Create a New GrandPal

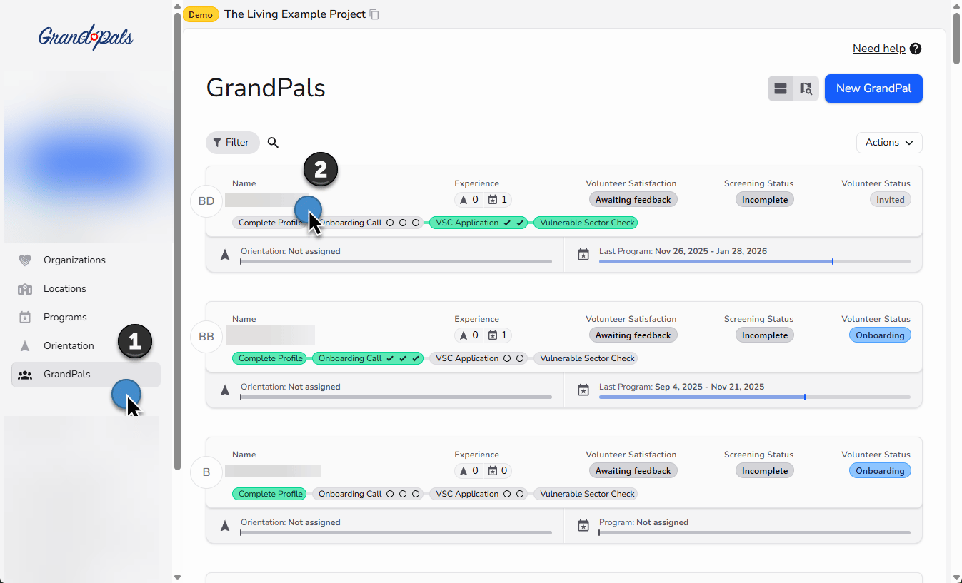coord(873,88)
